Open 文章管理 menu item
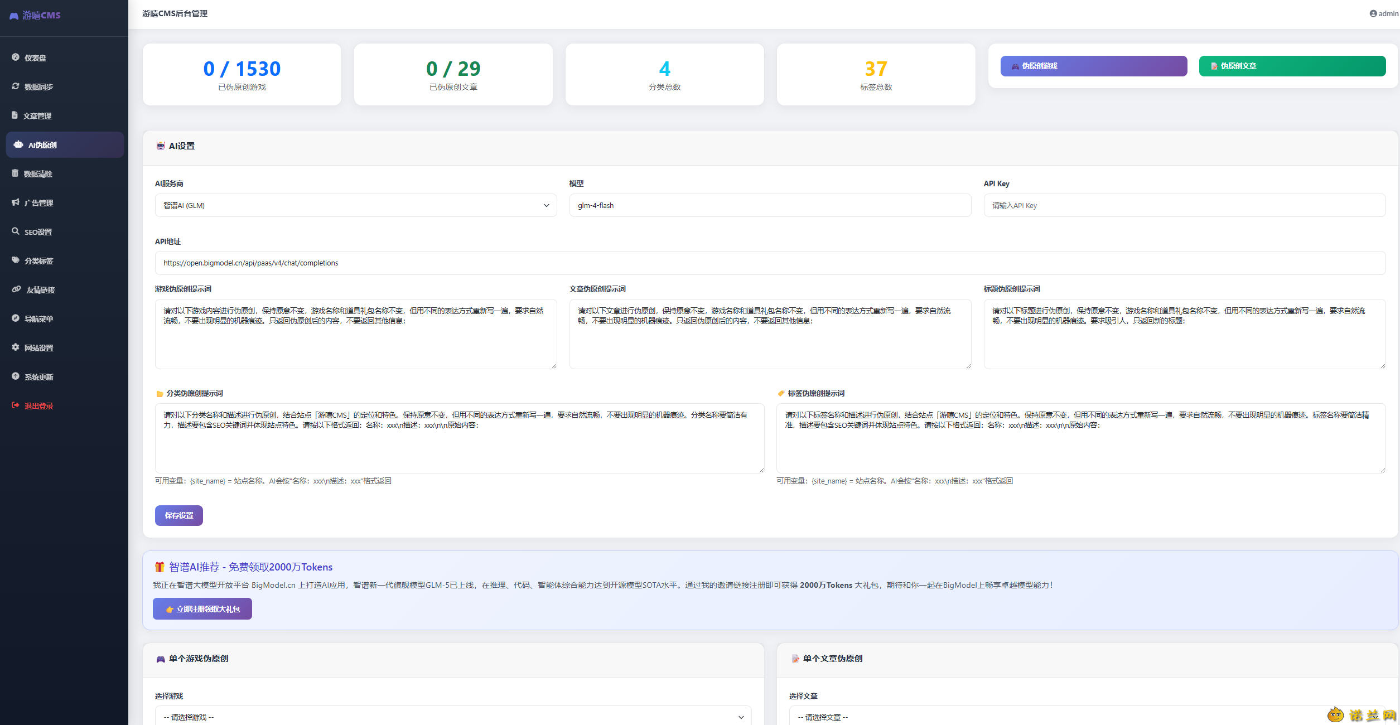The height and width of the screenshot is (725, 1400). click(x=64, y=115)
